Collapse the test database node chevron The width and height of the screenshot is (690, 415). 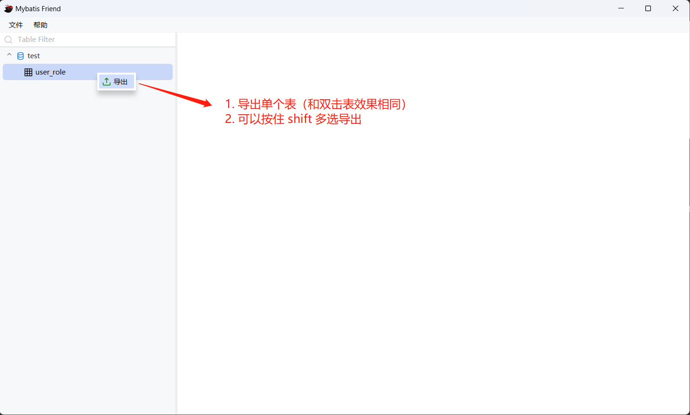coord(9,55)
